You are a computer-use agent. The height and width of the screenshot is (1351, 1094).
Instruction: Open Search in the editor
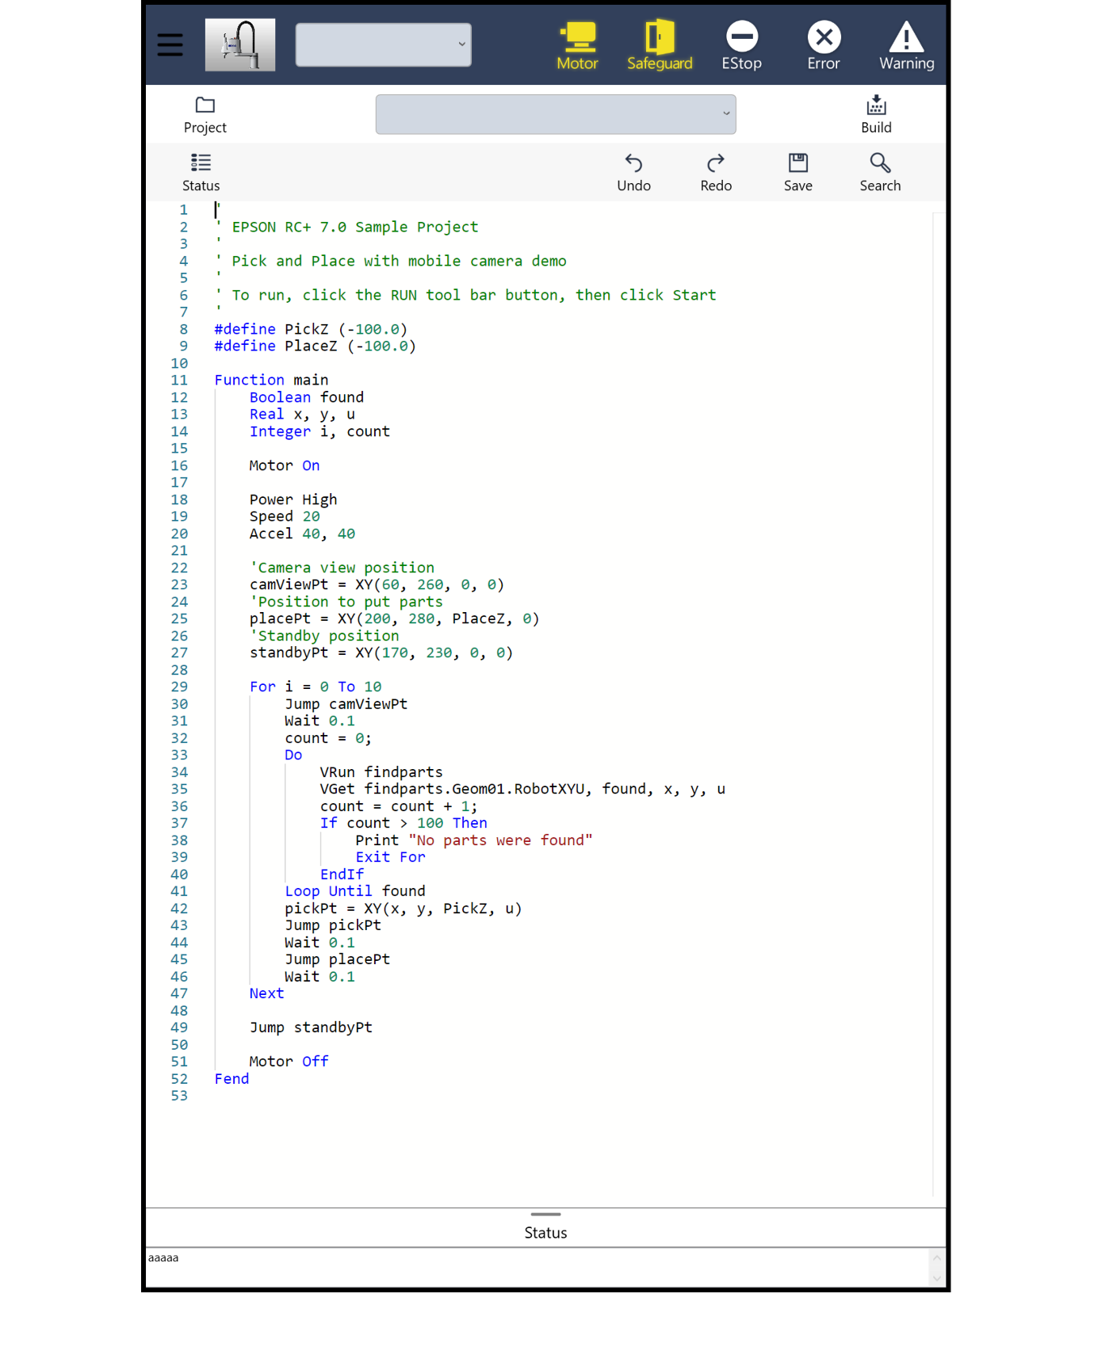(x=880, y=173)
